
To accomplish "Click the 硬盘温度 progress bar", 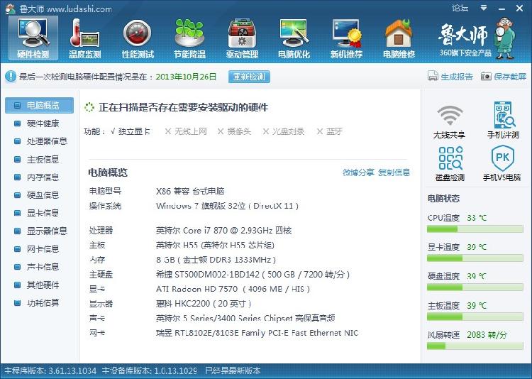I will 475,287.
